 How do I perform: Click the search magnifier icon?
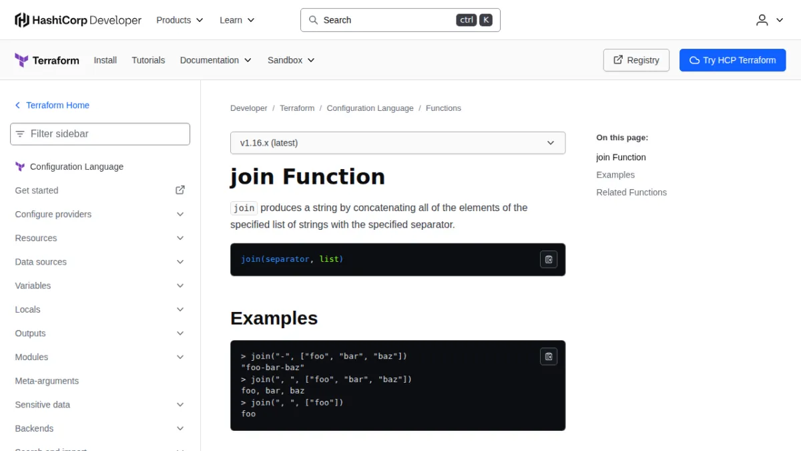coord(313,20)
